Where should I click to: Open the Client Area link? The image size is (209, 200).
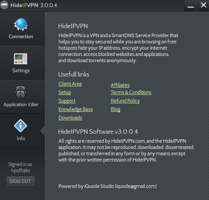(x=70, y=84)
